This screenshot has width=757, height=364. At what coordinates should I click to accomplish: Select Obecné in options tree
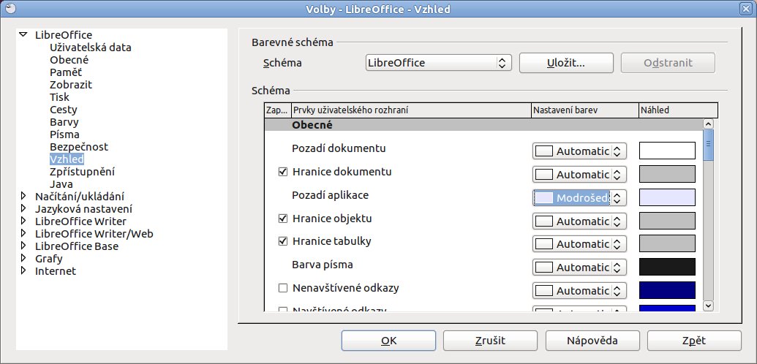coord(69,60)
